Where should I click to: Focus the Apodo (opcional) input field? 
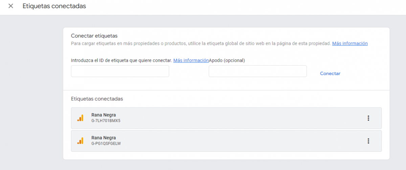(x=257, y=71)
